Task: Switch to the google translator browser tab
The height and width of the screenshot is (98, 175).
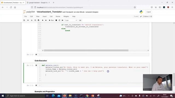Action: point(38,2)
